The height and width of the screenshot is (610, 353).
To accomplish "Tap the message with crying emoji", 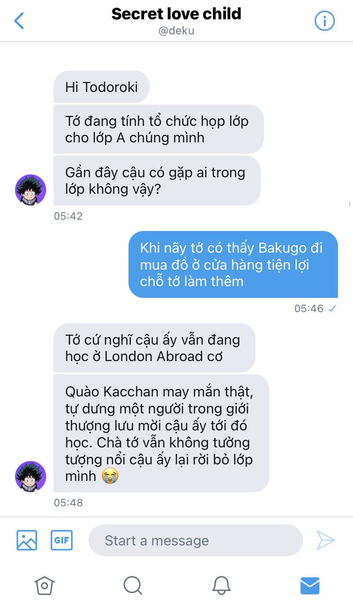I will [x=161, y=433].
